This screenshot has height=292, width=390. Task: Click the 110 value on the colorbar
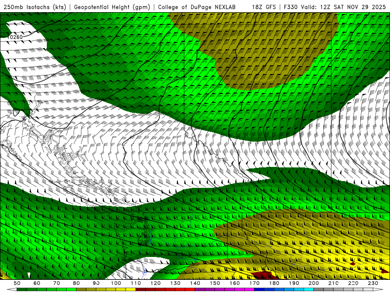point(136,283)
